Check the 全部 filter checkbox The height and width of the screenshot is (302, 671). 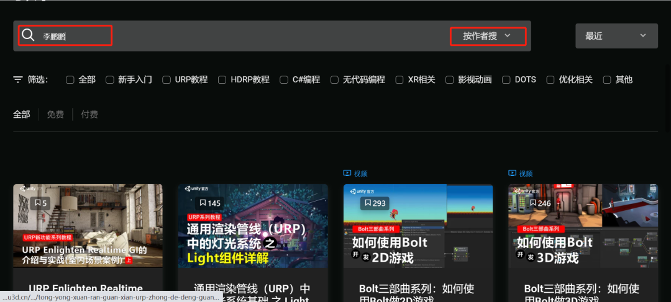point(70,79)
